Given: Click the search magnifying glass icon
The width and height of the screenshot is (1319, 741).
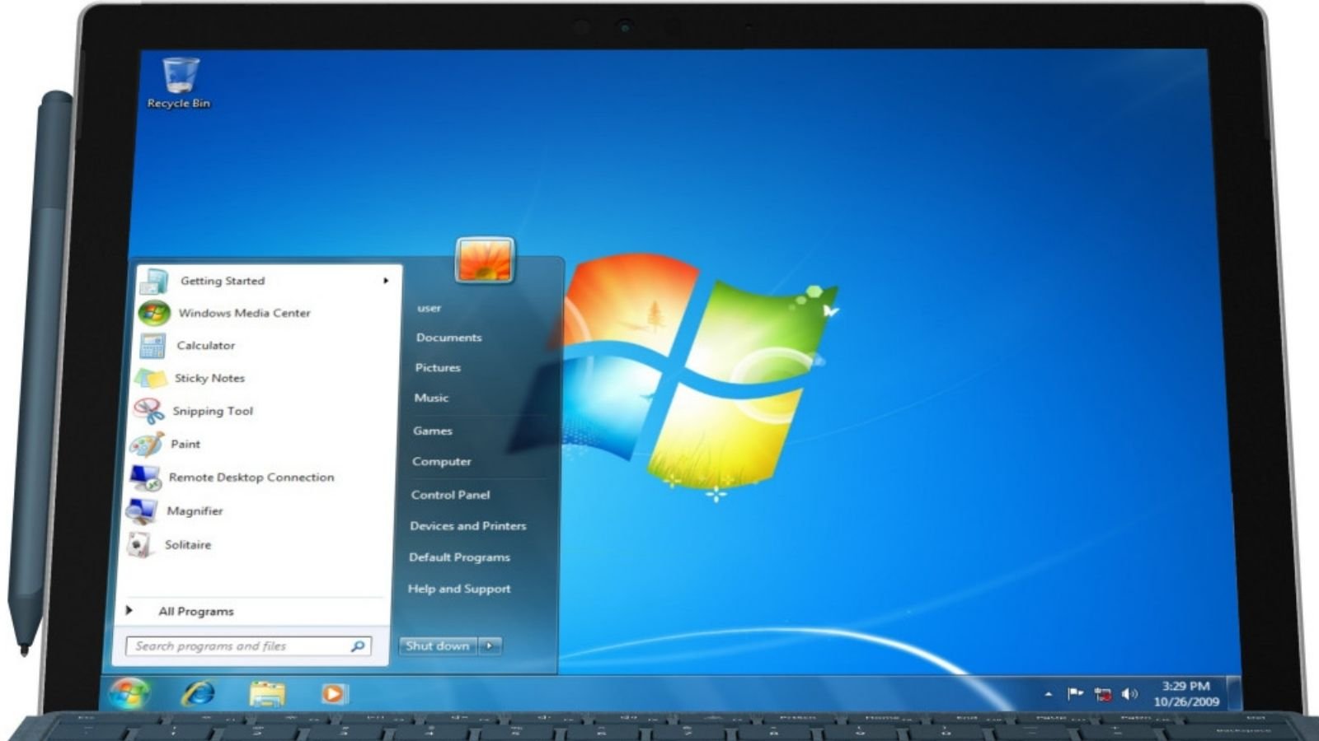Looking at the screenshot, I should pos(358,646).
